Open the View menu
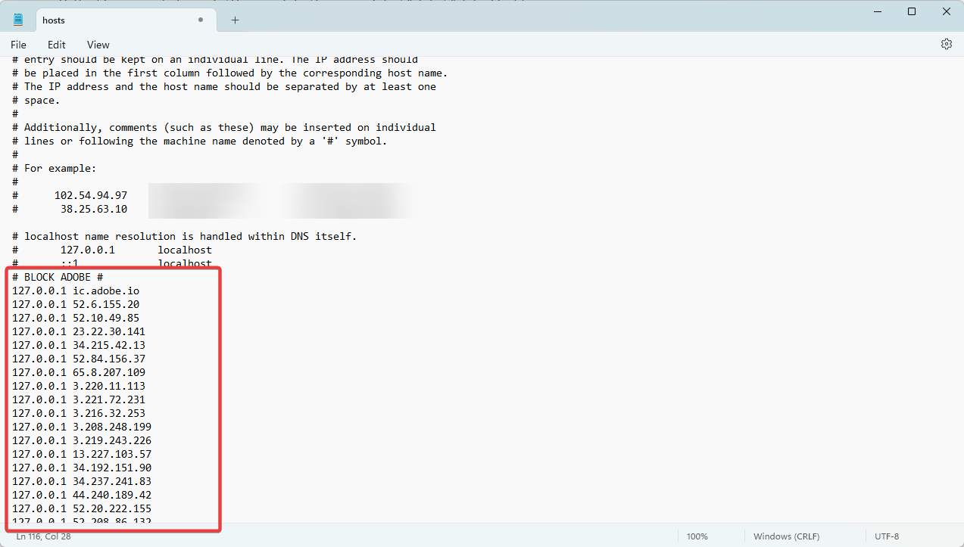This screenshot has height=547, width=964. click(x=98, y=44)
